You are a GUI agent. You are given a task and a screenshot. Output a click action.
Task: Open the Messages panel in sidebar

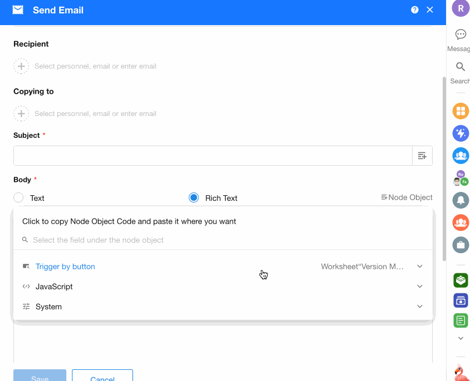click(461, 35)
